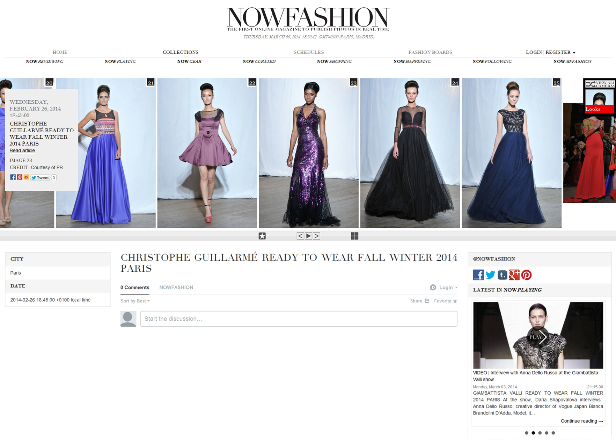Select the second carousel dot
This screenshot has height=440, width=616.
(x=533, y=433)
